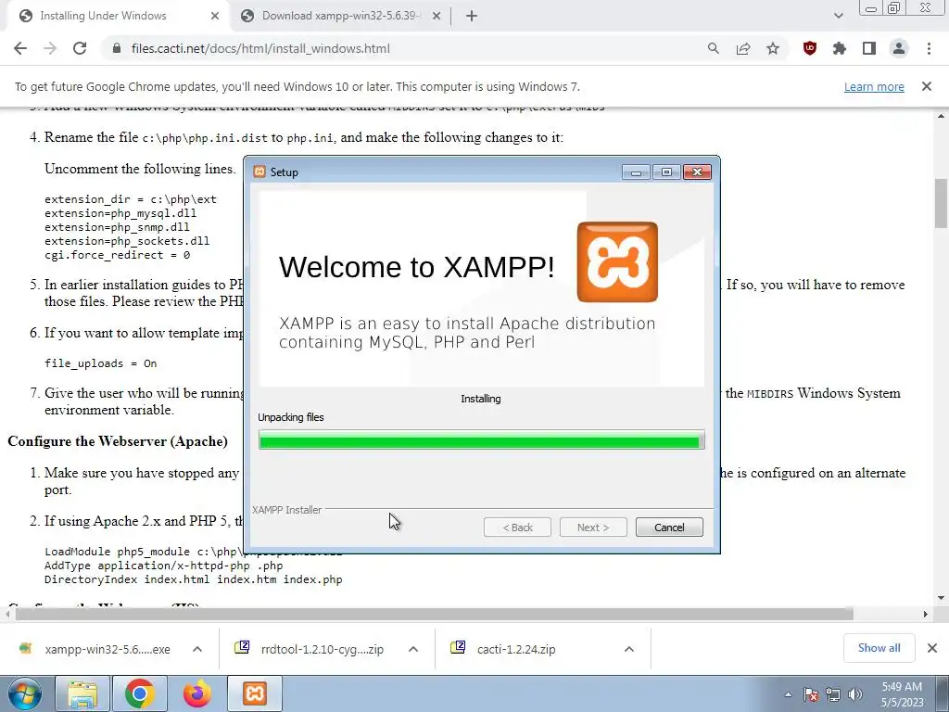The height and width of the screenshot is (712, 949).
Task: Click the XAMPP installer taskbar icon
Action: (255, 693)
